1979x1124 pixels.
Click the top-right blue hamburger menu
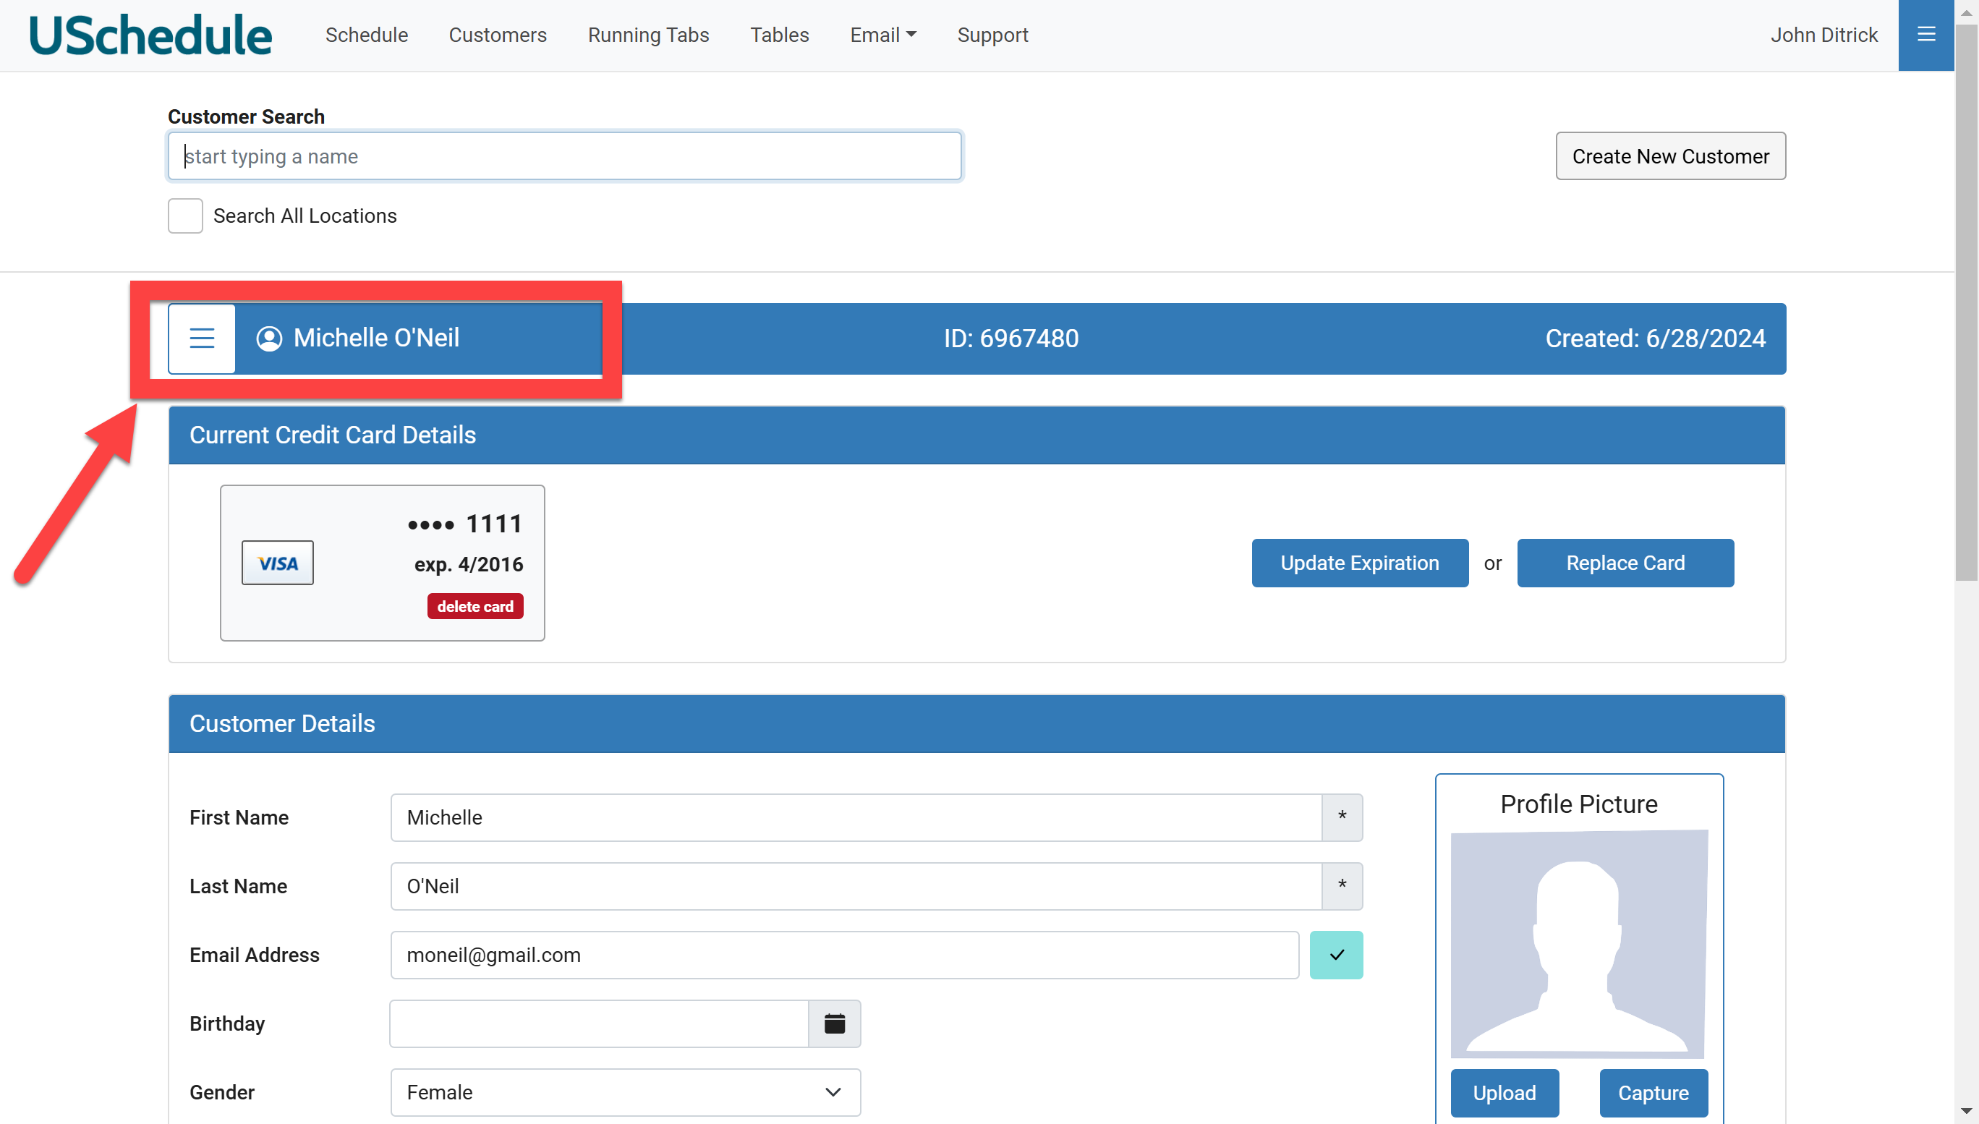tap(1925, 35)
